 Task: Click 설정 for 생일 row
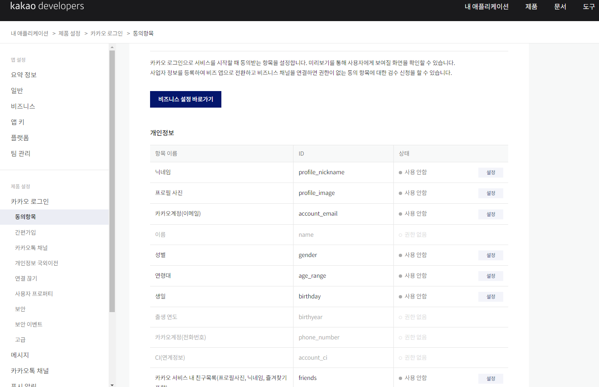491,297
